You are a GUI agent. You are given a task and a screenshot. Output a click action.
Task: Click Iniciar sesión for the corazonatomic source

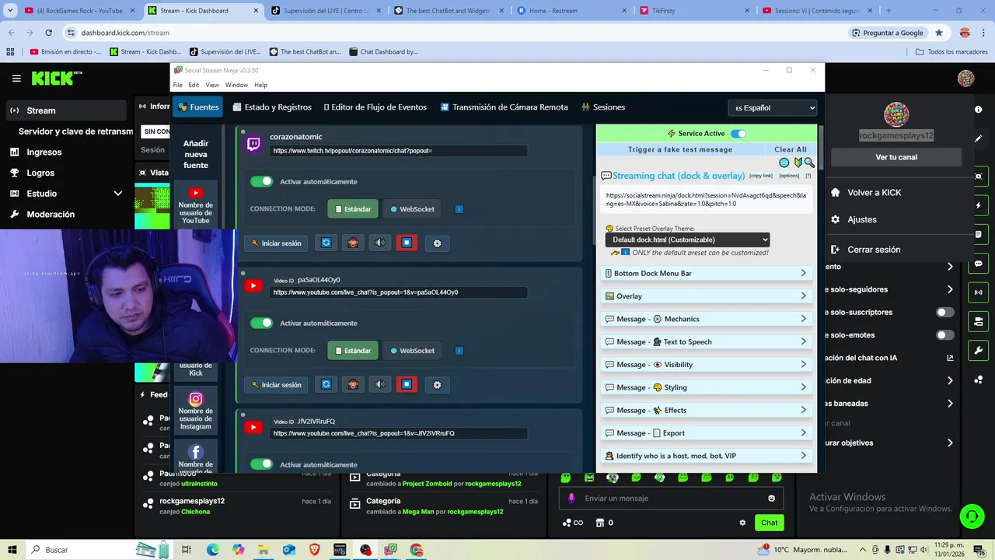coord(277,243)
